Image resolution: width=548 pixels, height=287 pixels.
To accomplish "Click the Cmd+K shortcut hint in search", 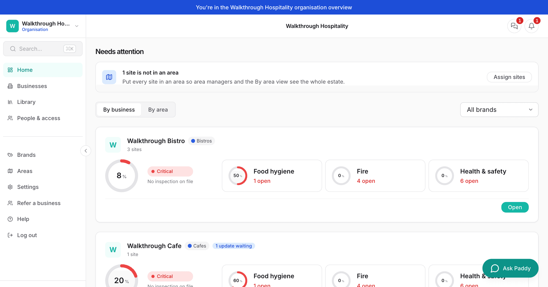I will click(70, 49).
